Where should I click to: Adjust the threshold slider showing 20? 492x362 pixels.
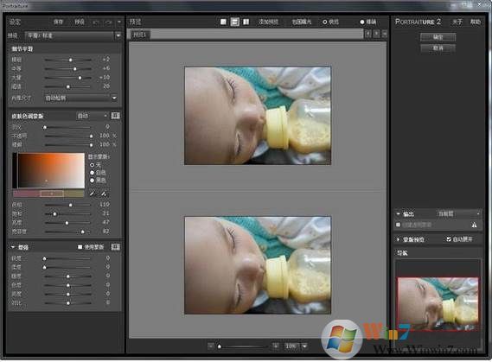[67, 86]
